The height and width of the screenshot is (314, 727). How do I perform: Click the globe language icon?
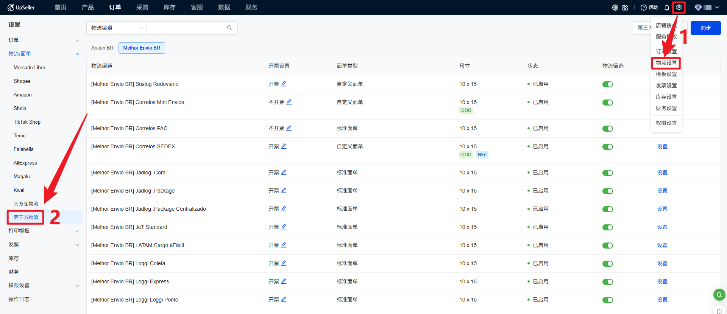tap(615, 8)
